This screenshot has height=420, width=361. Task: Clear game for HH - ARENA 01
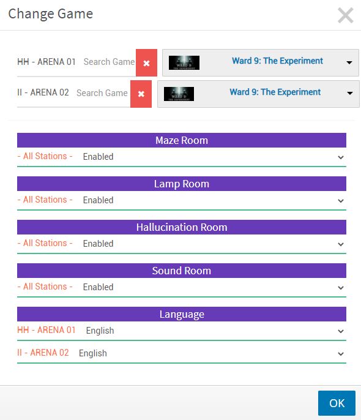point(146,63)
